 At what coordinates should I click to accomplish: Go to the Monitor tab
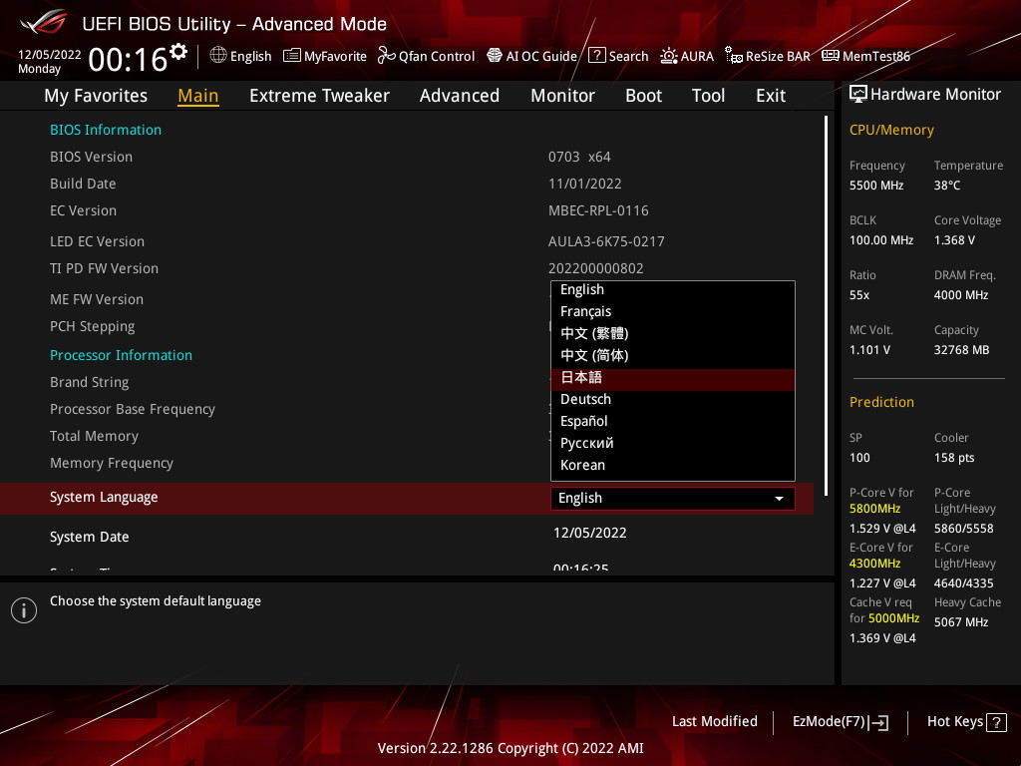tap(562, 96)
